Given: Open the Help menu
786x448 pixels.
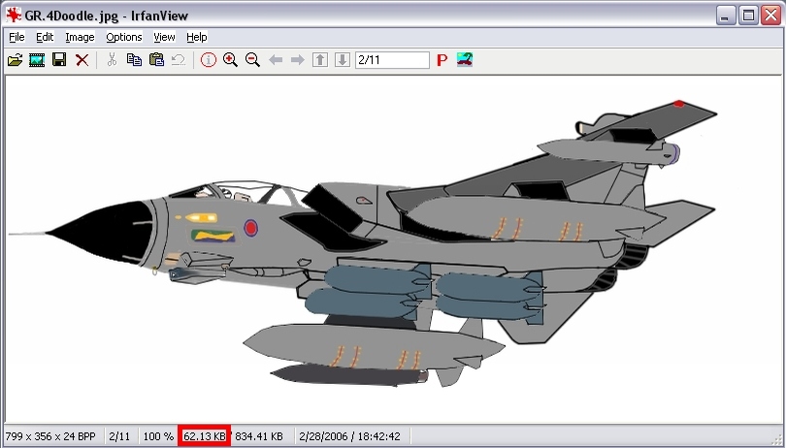Looking at the screenshot, I should [197, 37].
